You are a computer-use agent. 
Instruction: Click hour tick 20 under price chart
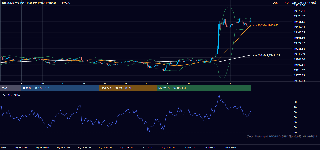click(147, 83)
